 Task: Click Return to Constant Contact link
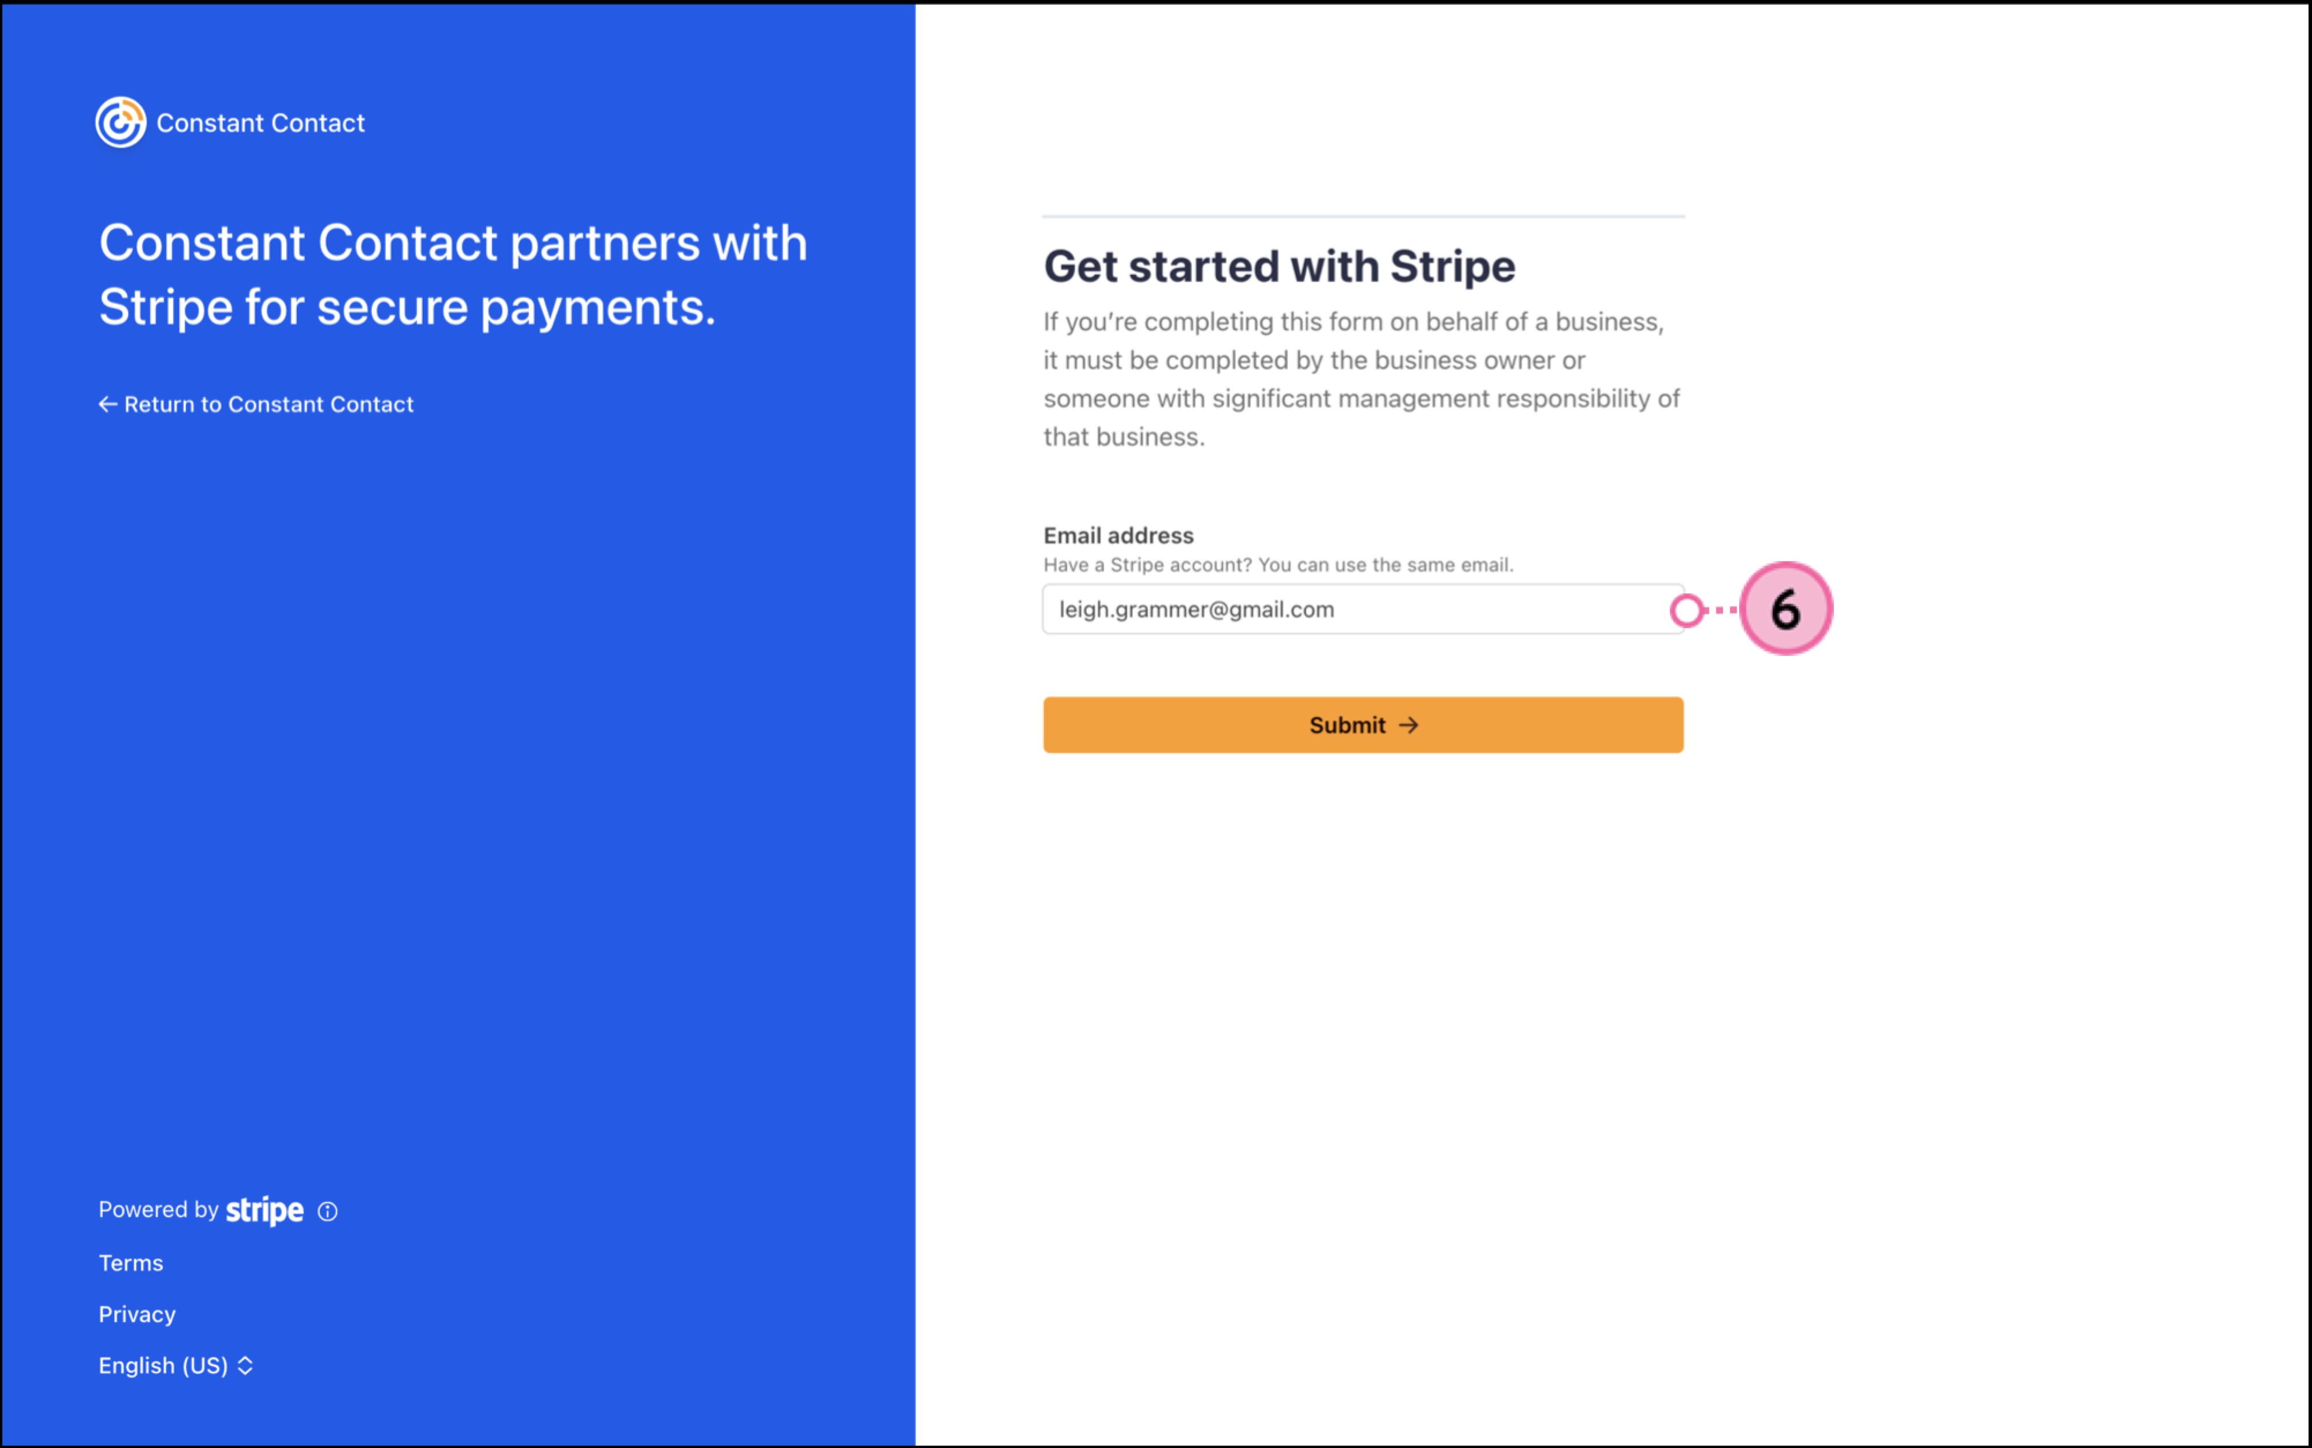coord(268,404)
